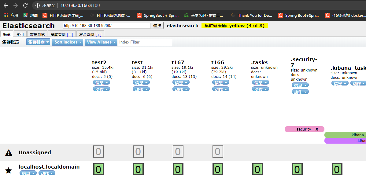
Task: Click the 连接 connect button
Action: (157, 26)
